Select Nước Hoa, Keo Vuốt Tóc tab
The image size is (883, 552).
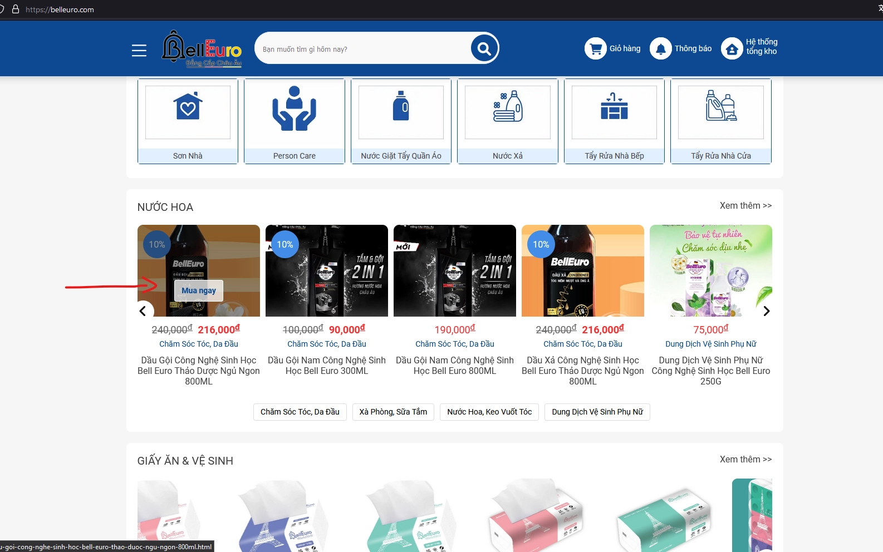coord(489,412)
